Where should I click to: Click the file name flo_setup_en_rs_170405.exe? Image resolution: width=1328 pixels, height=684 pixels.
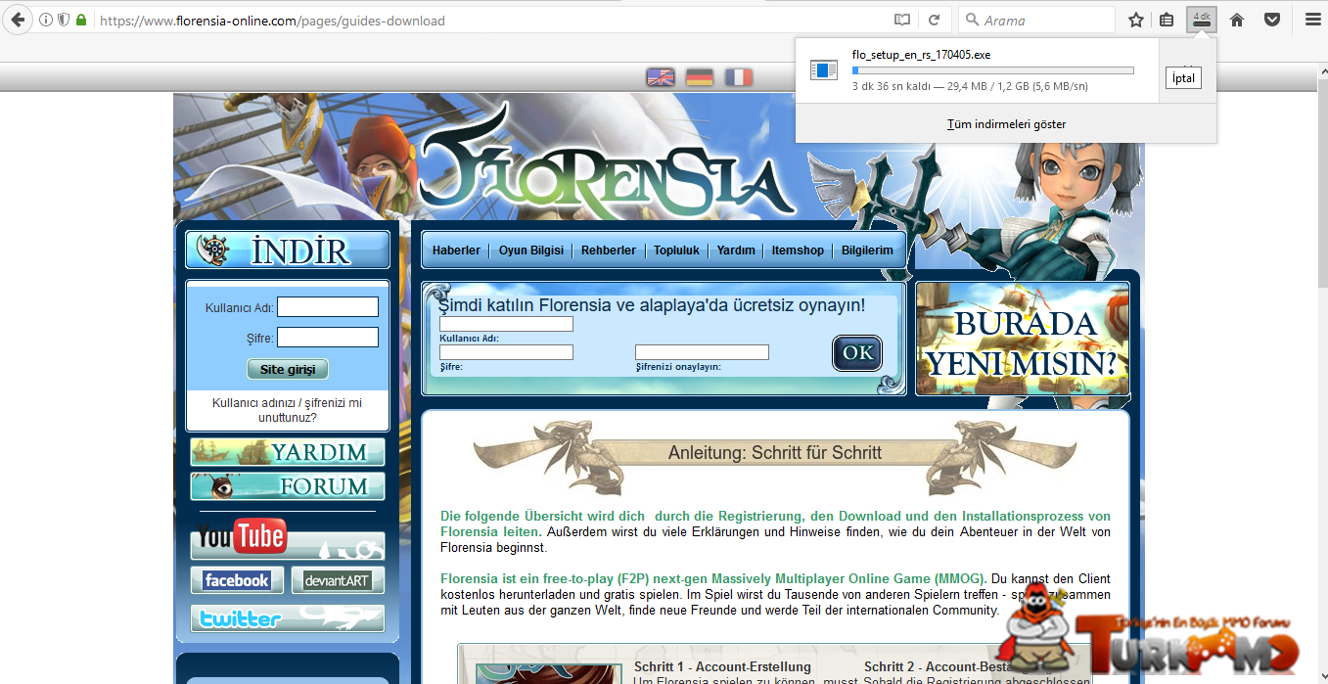click(922, 55)
